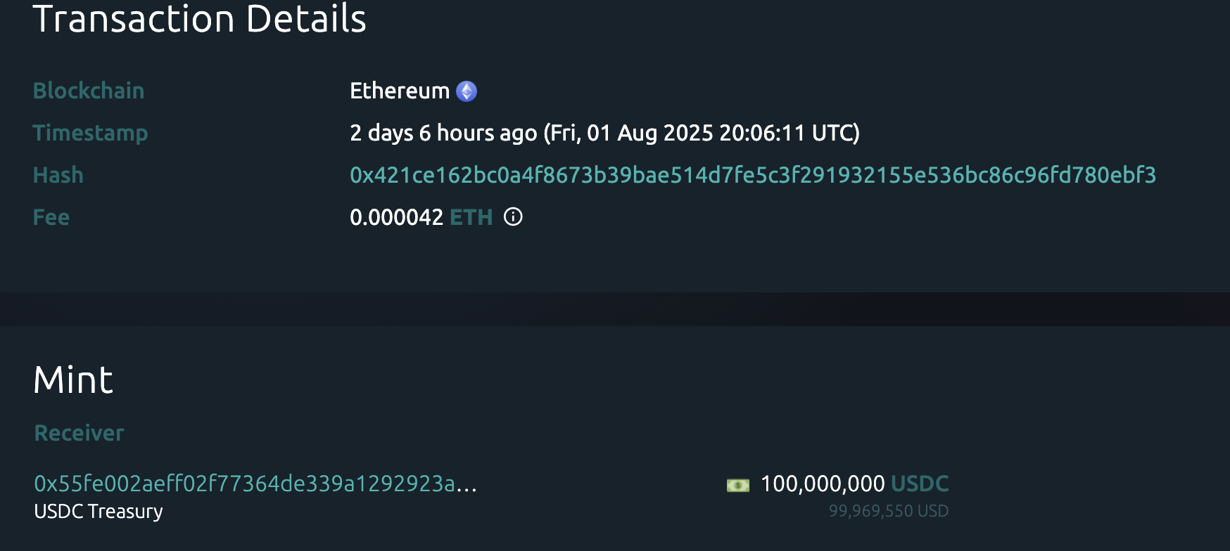Click the USDC token label after the amount
Screen dimensions: 1230x551
click(x=920, y=484)
